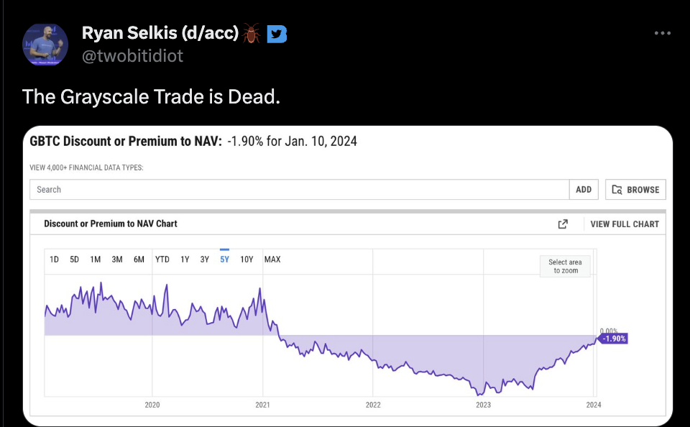This screenshot has width=690, height=427.
Task: Choose the YTD time range
Action: [162, 260]
